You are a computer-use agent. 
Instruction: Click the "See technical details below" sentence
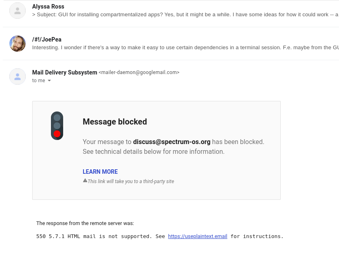[154, 152]
